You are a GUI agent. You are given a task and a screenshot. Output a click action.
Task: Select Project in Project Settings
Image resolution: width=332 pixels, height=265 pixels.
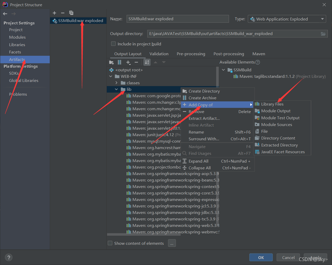tap(16, 30)
